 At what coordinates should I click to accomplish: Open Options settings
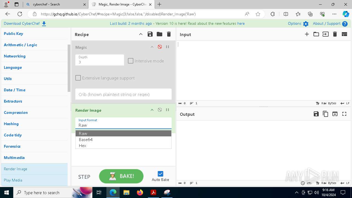tap(298, 24)
